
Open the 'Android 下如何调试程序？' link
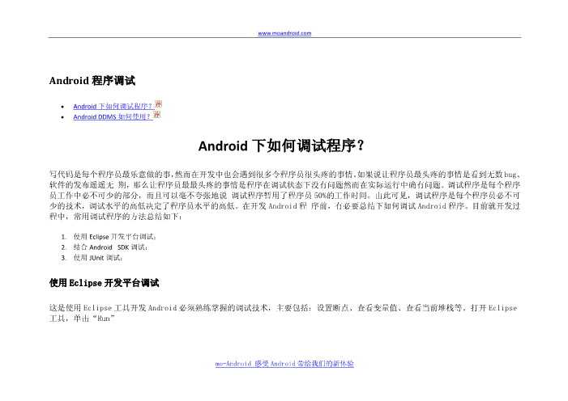coord(113,106)
